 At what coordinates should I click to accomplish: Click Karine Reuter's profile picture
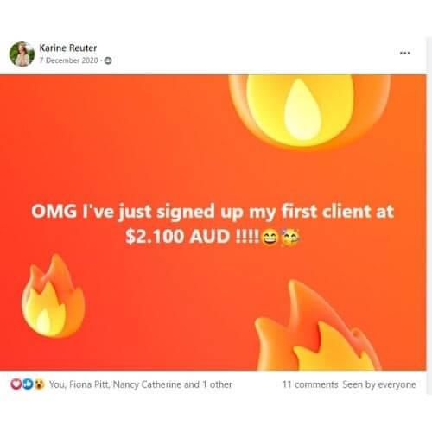22,54
